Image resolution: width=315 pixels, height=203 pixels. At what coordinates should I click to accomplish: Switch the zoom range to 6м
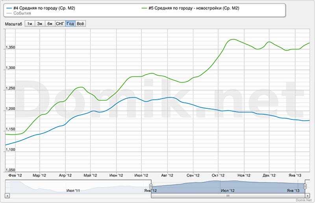click(x=50, y=24)
